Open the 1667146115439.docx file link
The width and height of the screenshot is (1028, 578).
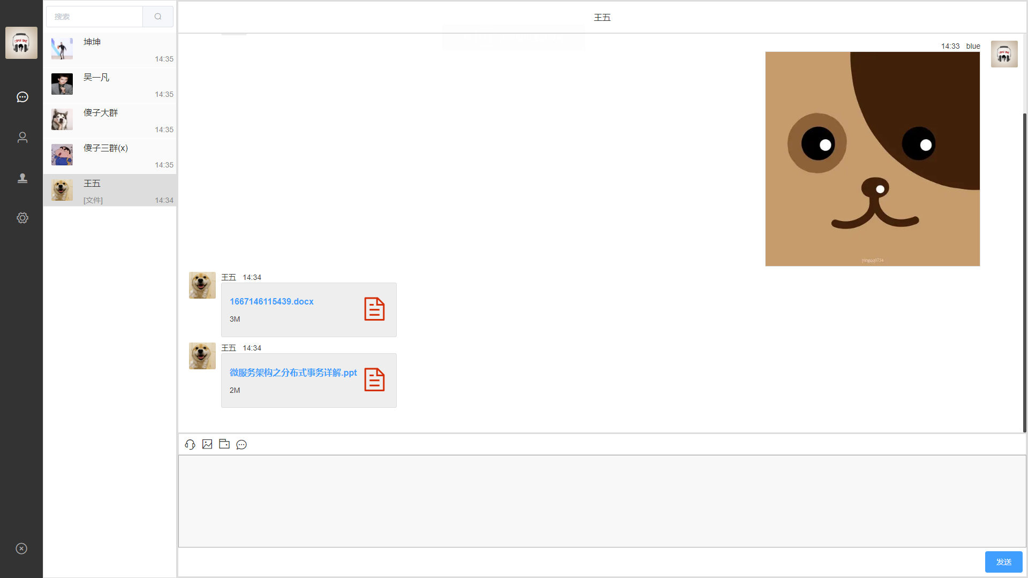click(271, 301)
